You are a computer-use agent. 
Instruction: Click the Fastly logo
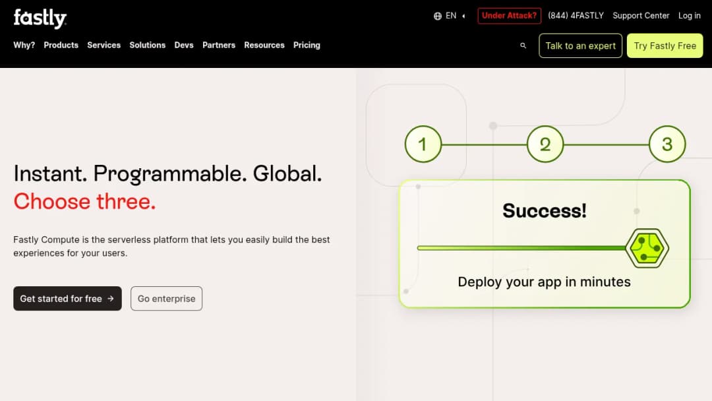40,18
